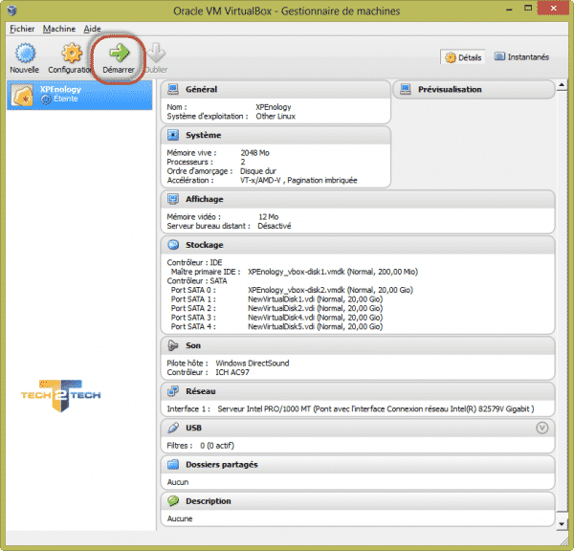Image resolution: width=574 pixels, height=551 pixels.
Task: Click the Nouvelle (new machine) toolbar icon
Action: tap(25, 53)
